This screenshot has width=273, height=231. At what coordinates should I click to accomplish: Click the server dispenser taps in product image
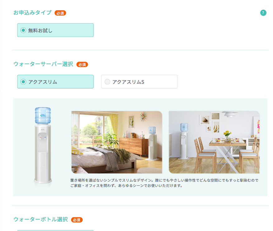tap(43, 138)
